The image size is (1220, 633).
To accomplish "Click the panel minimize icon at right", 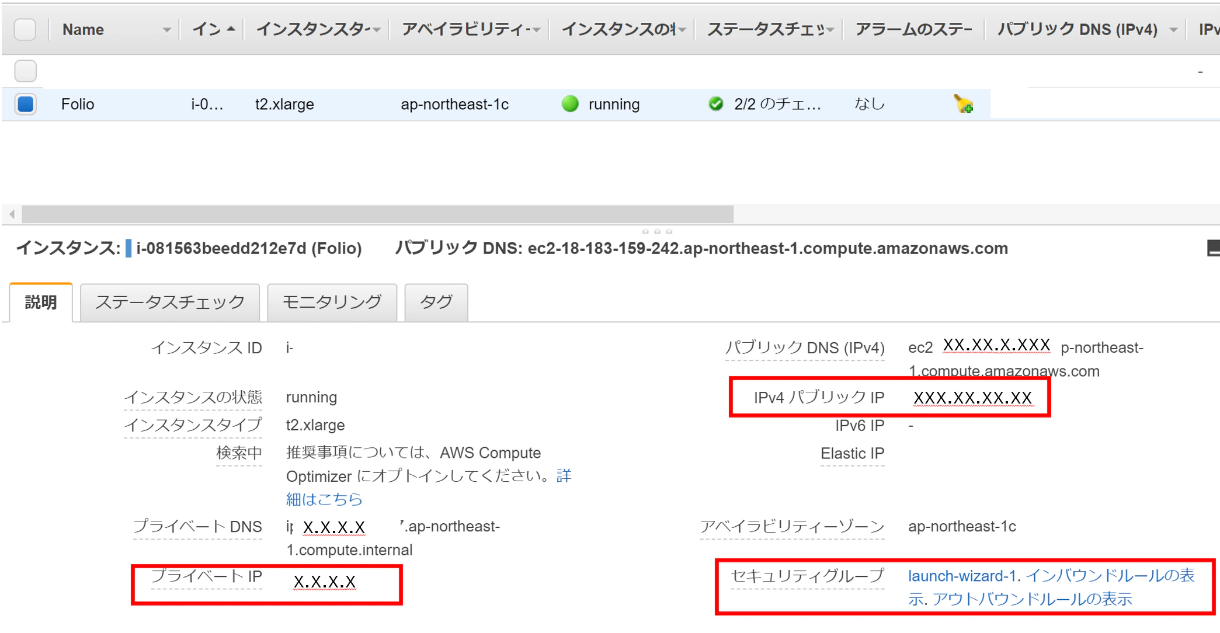I will 1213,248.
